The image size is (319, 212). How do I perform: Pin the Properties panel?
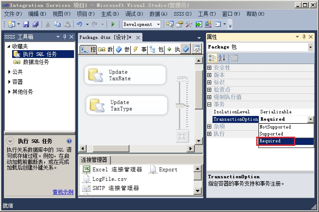304,37
